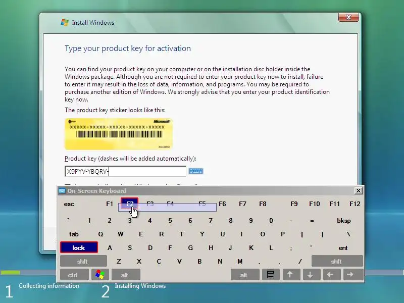Click the F6 key

tap(222, 204)
